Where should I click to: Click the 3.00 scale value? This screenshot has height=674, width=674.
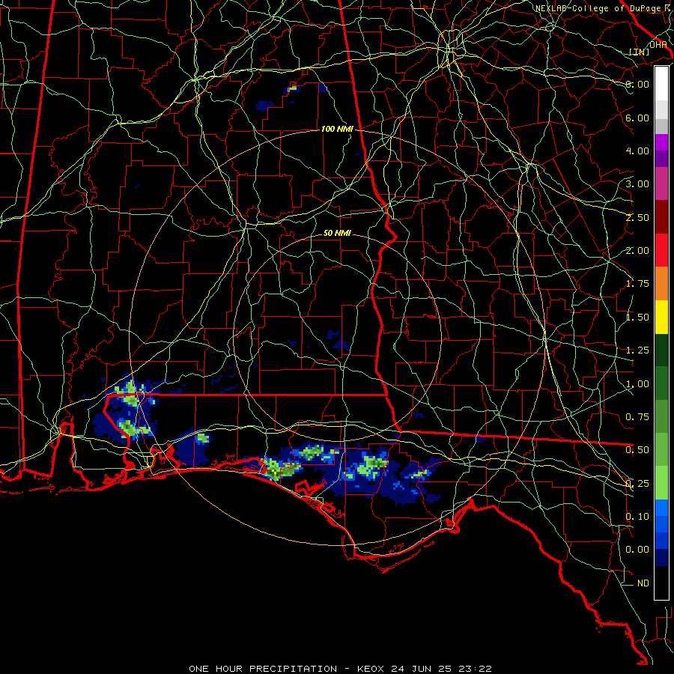tap(637, 184)
